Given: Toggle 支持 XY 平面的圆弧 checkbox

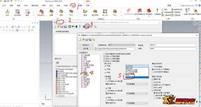Looking at the screenshot, I should click(105, 56).
